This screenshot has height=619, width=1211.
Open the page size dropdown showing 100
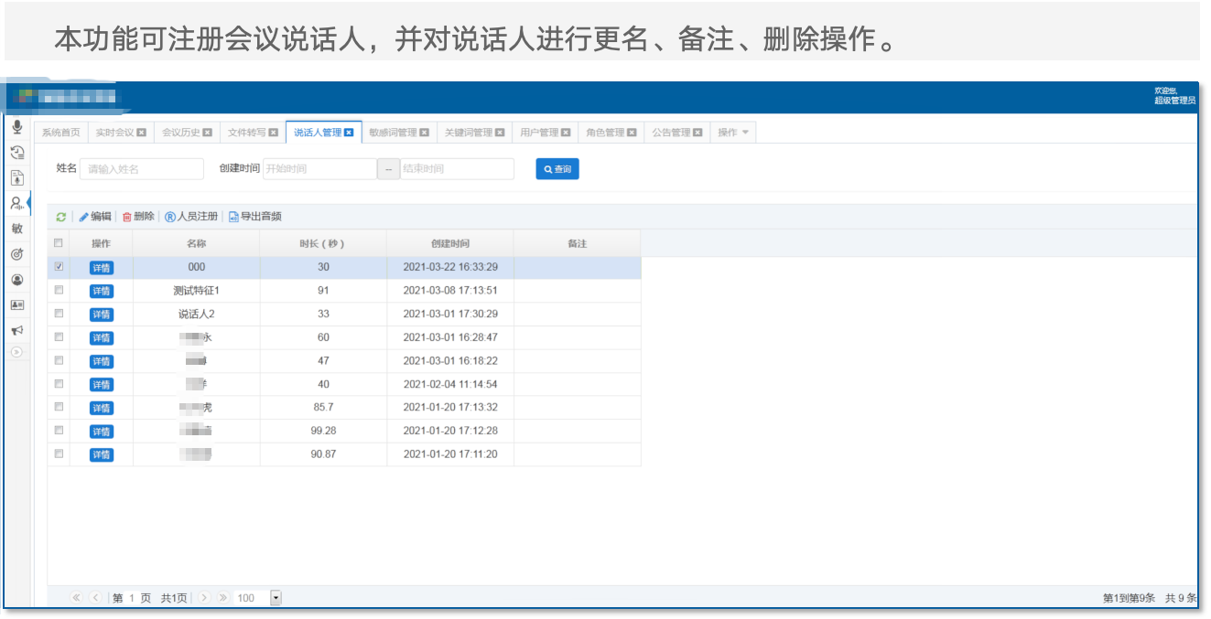(276, 598)
